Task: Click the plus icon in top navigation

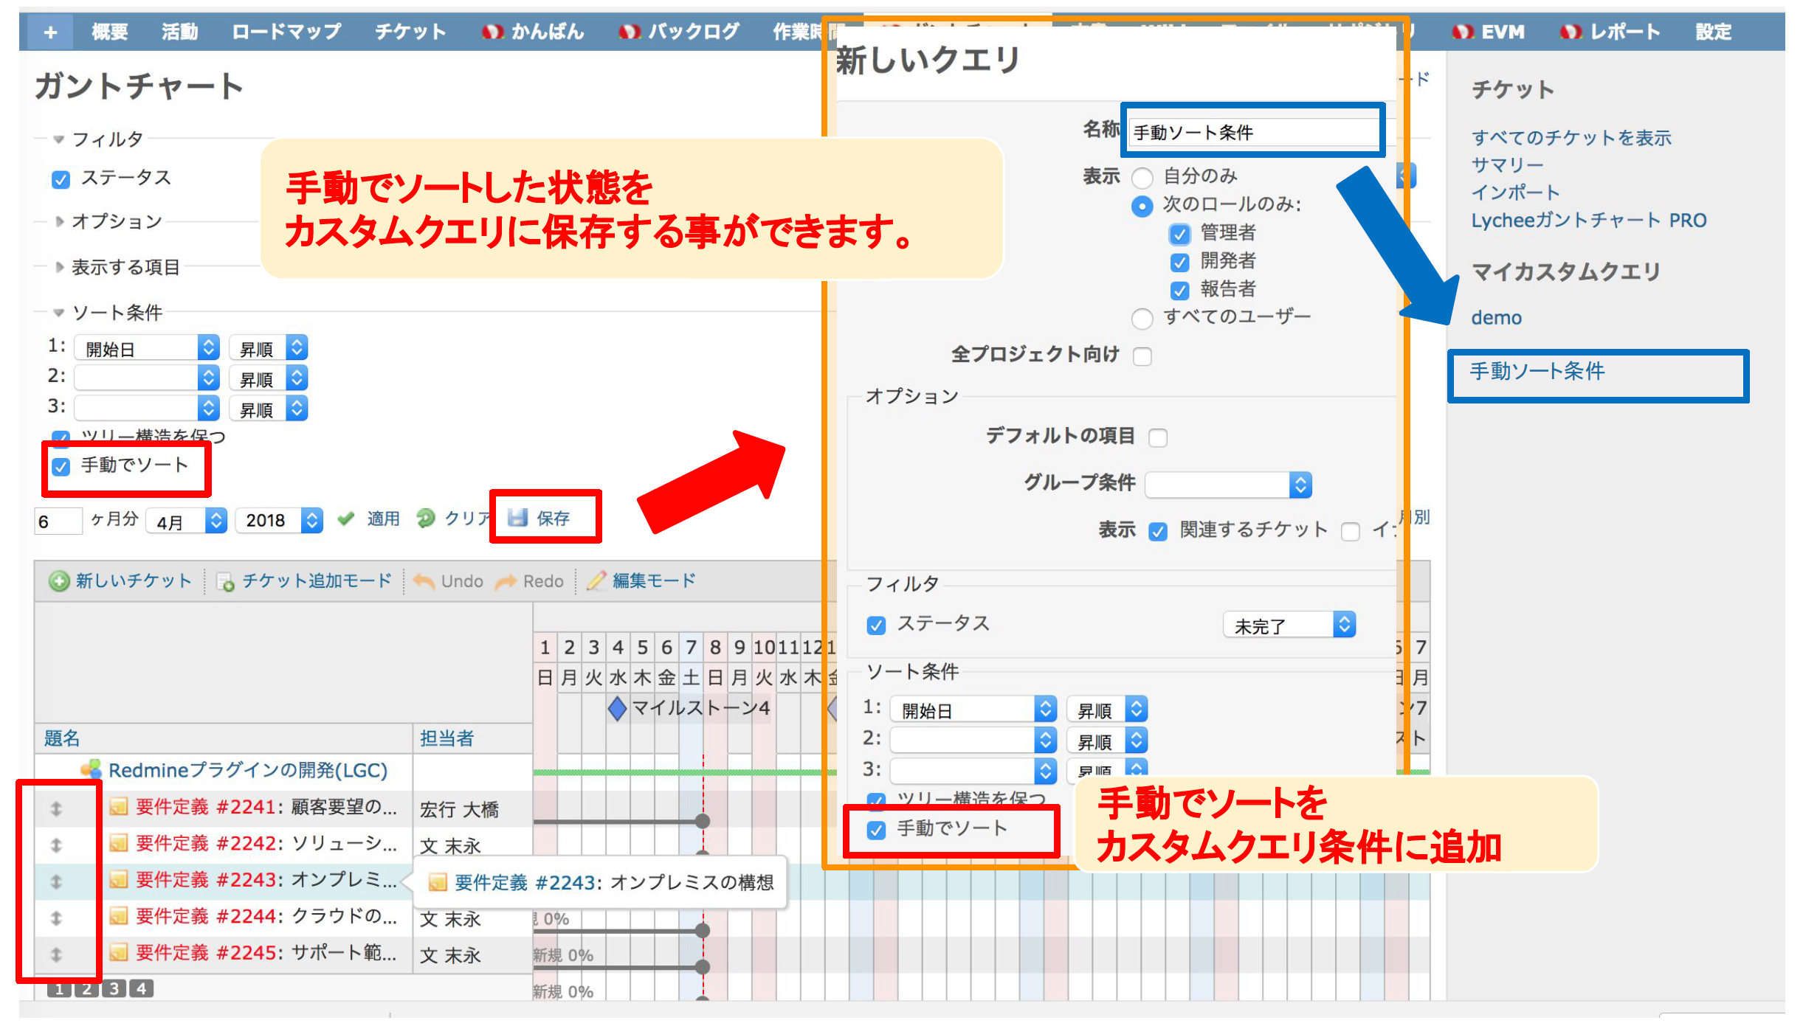Action: coord(50,32)
